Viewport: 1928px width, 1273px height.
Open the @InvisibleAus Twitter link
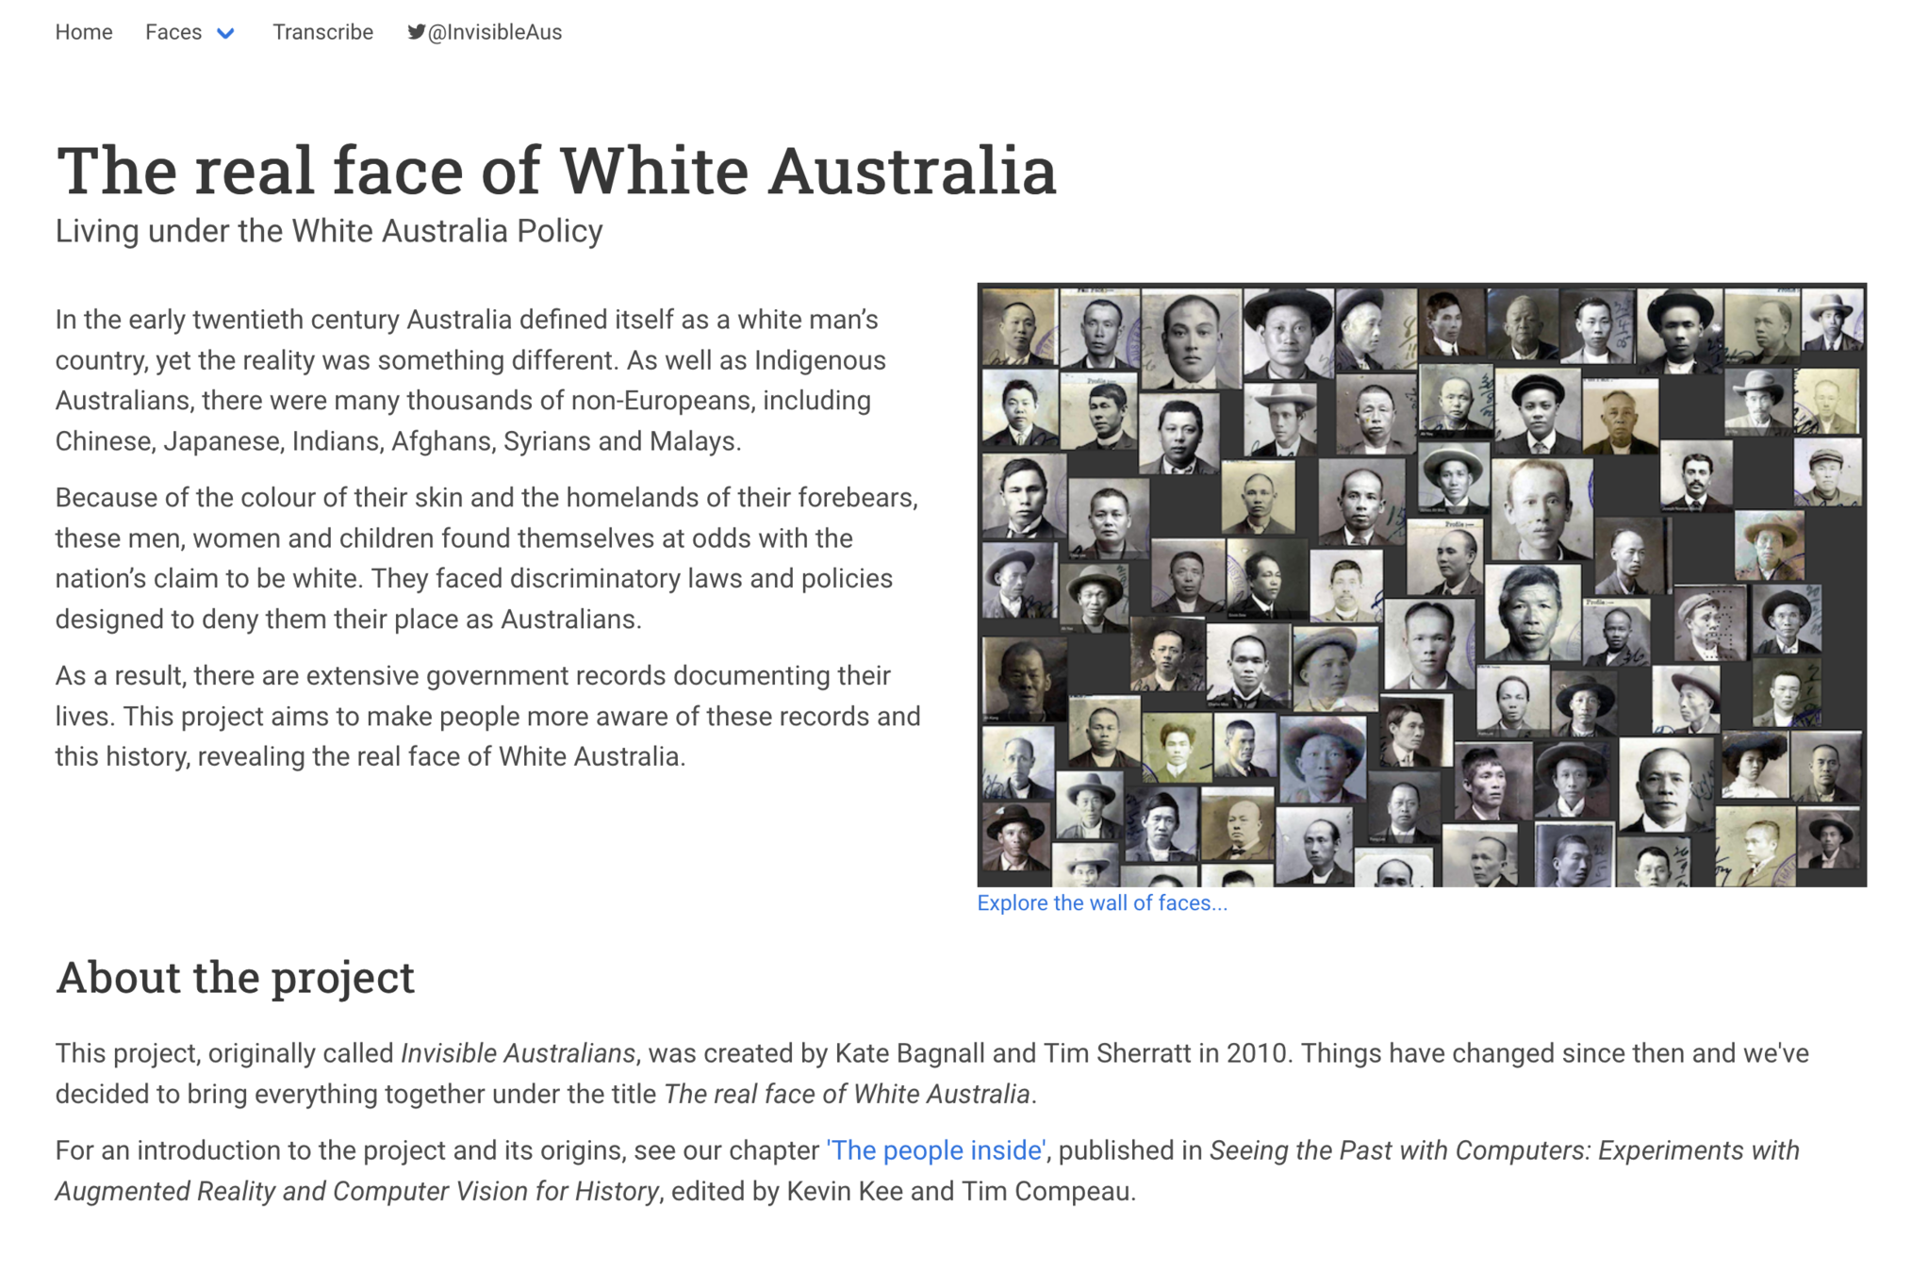(x=494, y=32)
